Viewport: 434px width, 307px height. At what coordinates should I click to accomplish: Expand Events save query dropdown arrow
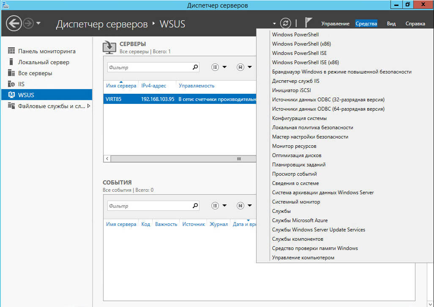point(250,206)
